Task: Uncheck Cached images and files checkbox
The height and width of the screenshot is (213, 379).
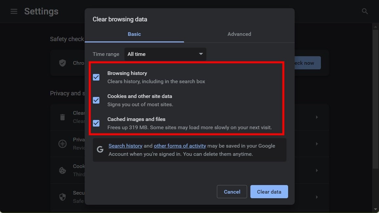Action: point(96,123)
